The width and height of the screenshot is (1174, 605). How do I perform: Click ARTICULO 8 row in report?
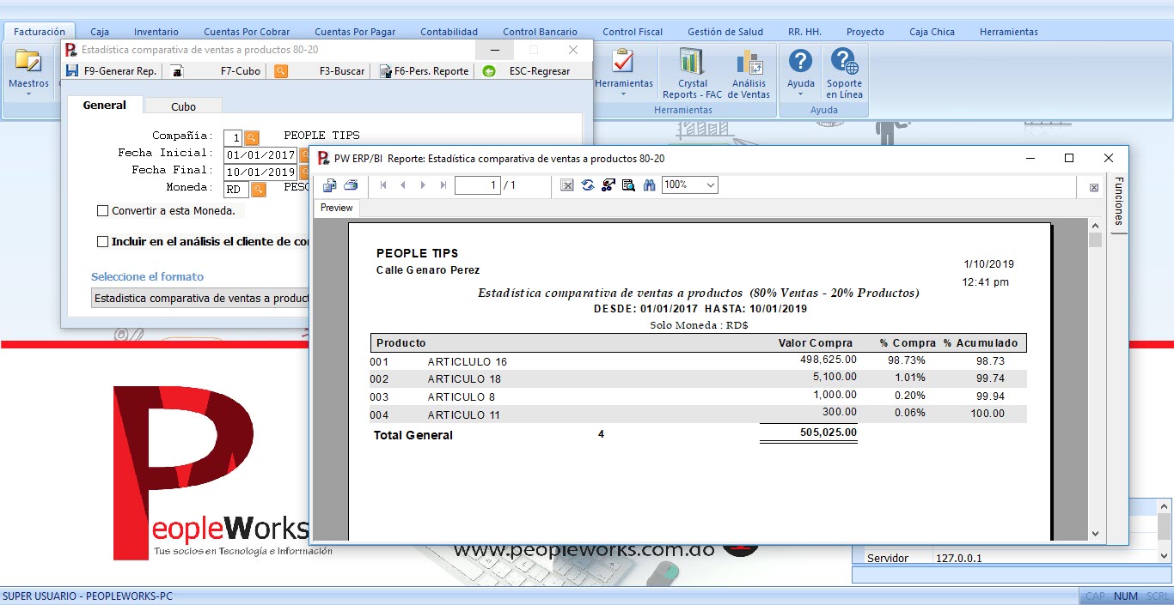(x=698, y=396)
